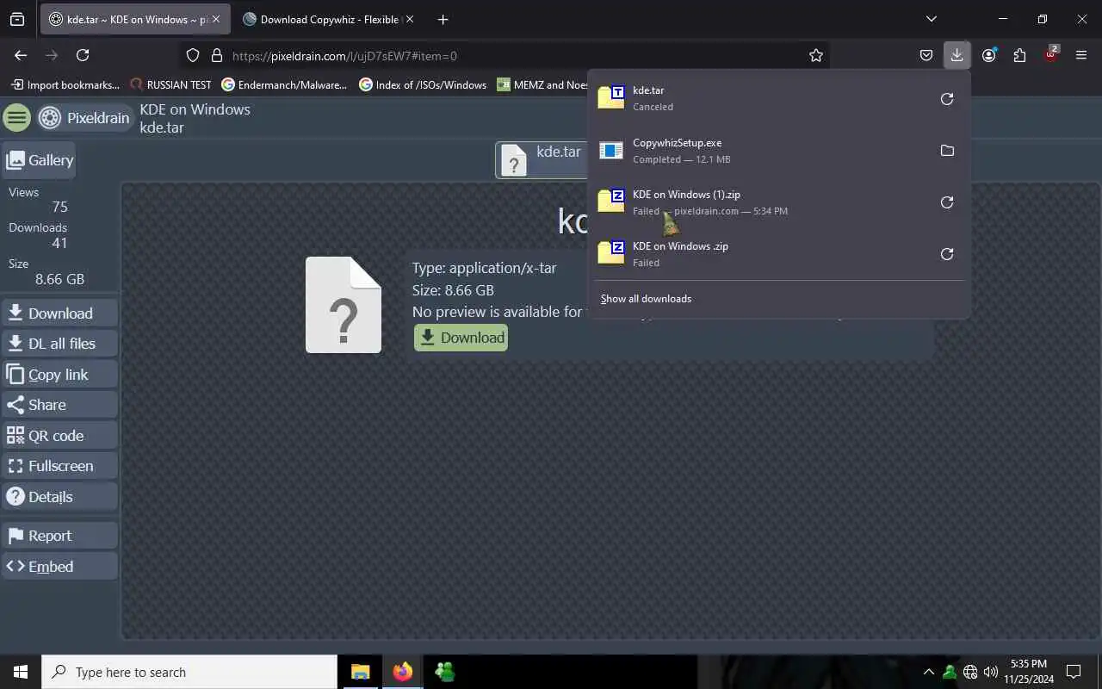Open a new tab
1102x689 pixels.
point(443,19)
